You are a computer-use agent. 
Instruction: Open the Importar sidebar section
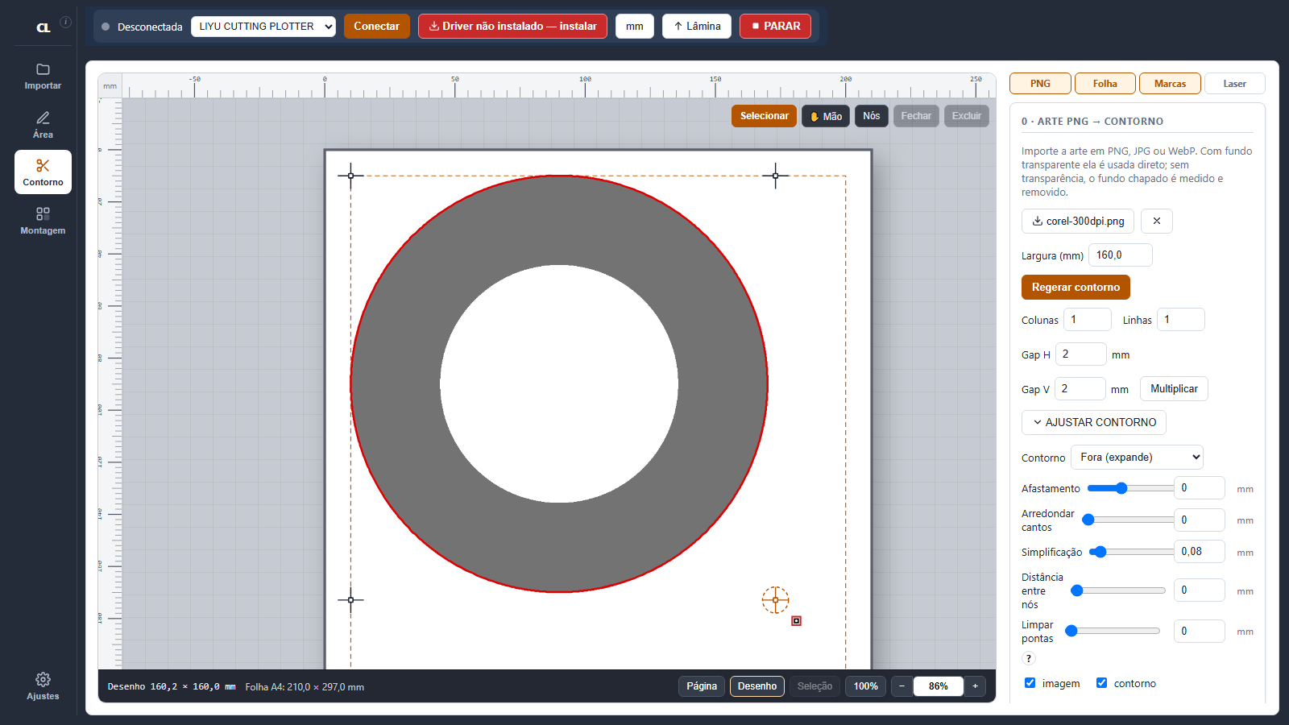click(43, 77)
